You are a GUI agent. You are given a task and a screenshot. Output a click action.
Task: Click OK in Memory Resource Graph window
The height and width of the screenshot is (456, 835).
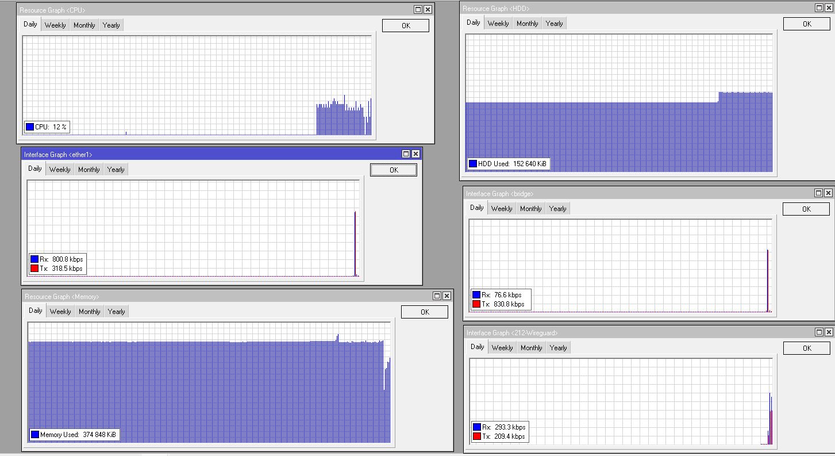pos(425,312)
